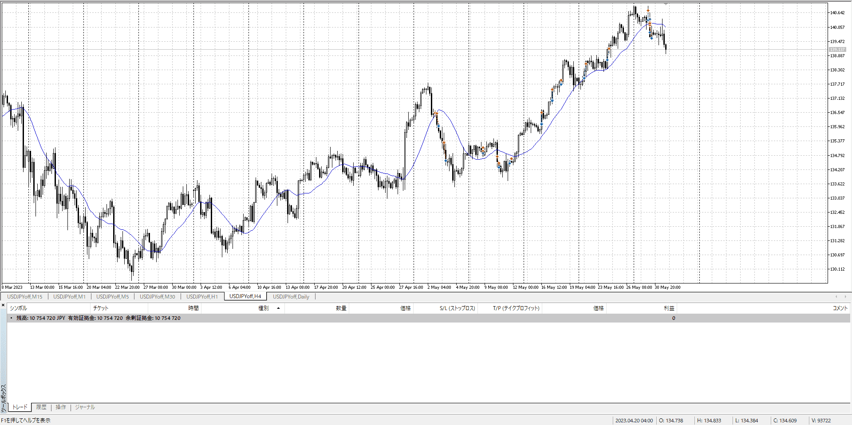Click the chart shift triangle marker
Viewport: 852px width, 425px height.
tap(666, 4)
